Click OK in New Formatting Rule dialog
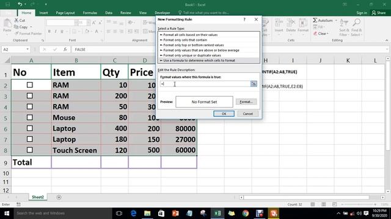 point(224,114)
